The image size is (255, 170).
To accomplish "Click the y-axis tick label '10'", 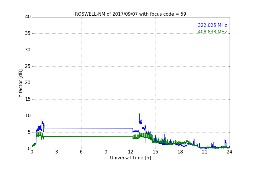I will (x=28, y=116).
